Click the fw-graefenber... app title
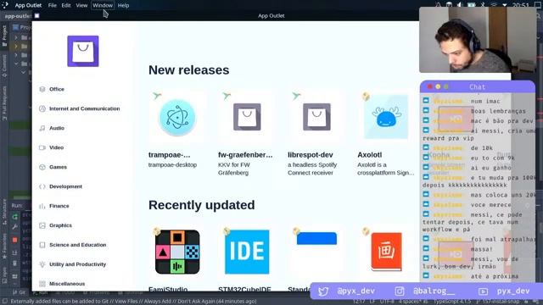The image size is (543, 305). coord(245,155)
